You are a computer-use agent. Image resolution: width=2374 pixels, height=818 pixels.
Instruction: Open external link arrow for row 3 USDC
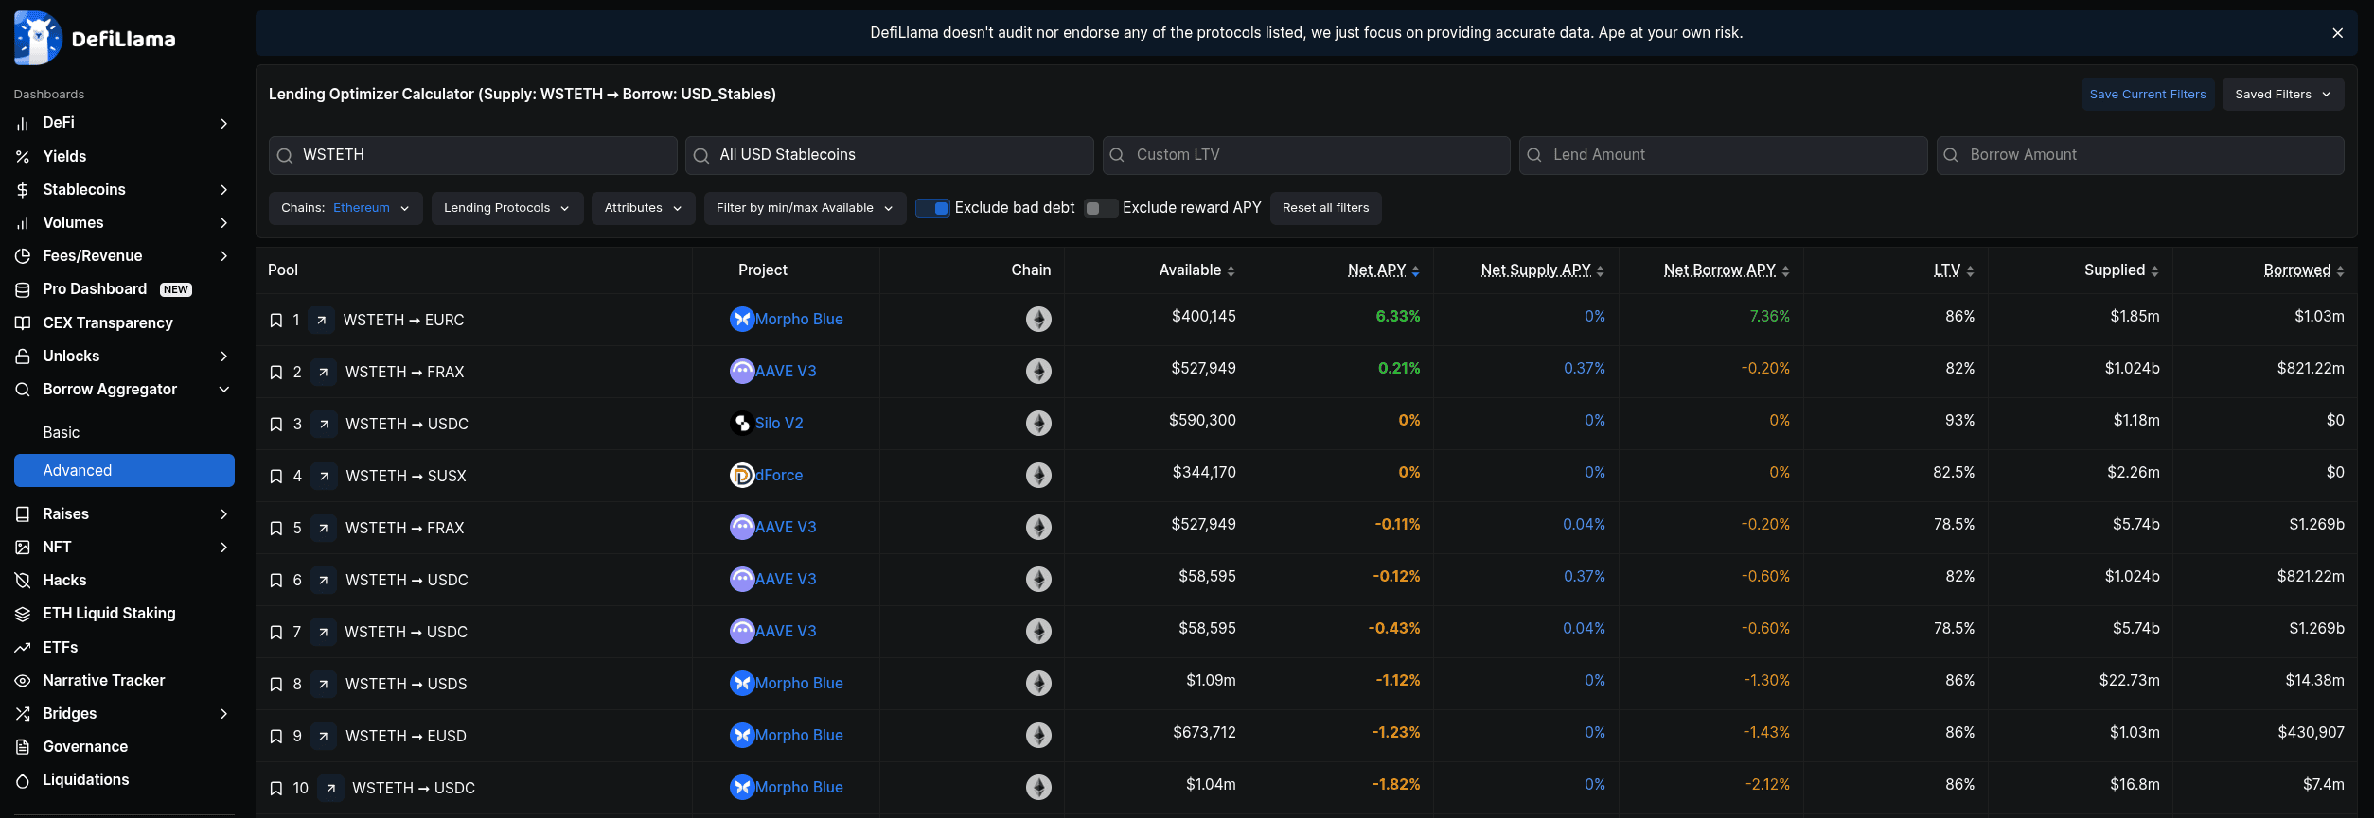pos(324,425)
